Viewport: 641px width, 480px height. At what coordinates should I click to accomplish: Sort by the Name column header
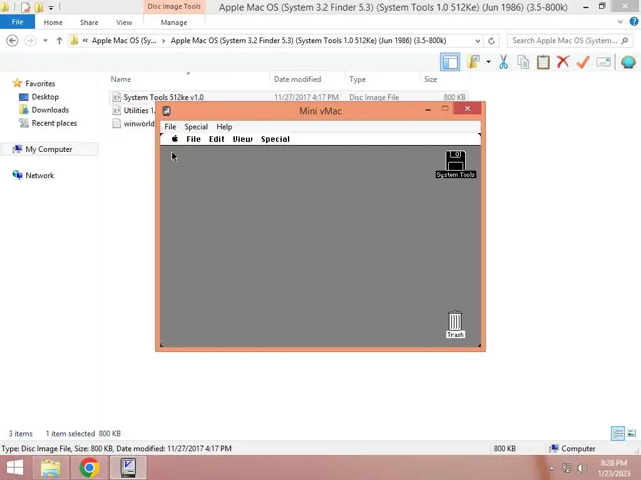121,79
